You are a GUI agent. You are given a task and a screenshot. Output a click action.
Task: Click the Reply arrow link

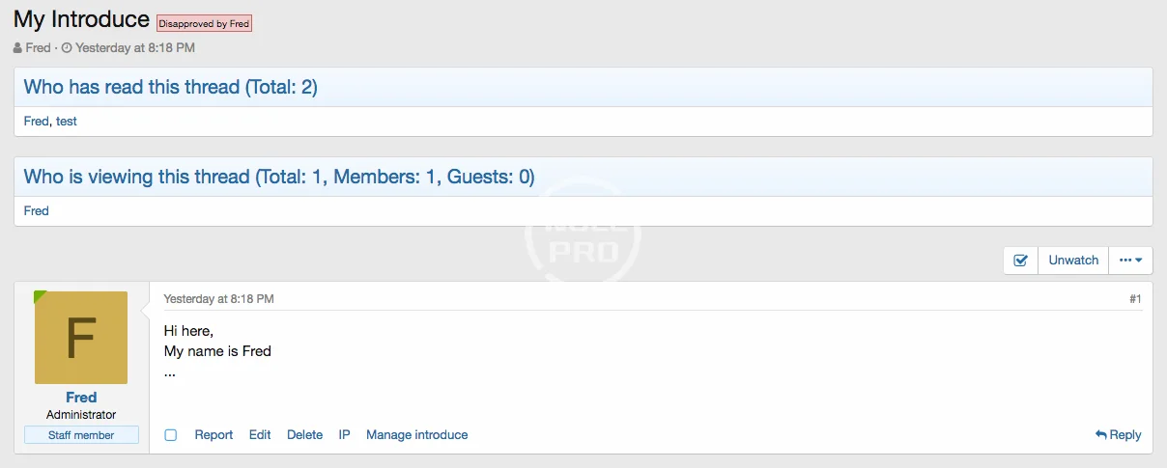click(x=1118, y=435)
